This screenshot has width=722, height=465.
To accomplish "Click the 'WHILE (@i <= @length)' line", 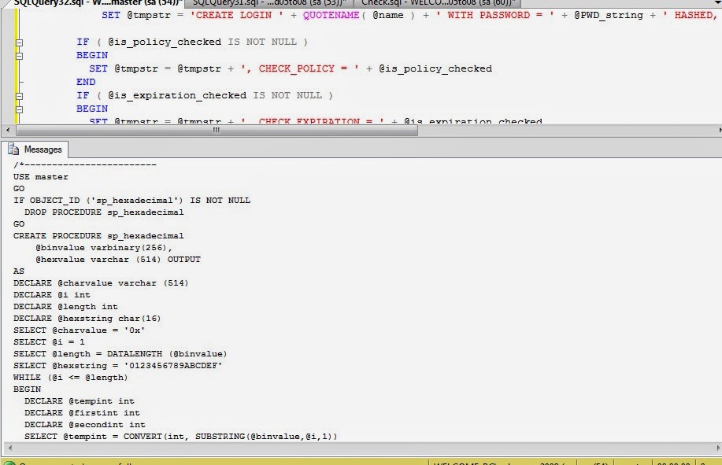I will pos(70,378).
